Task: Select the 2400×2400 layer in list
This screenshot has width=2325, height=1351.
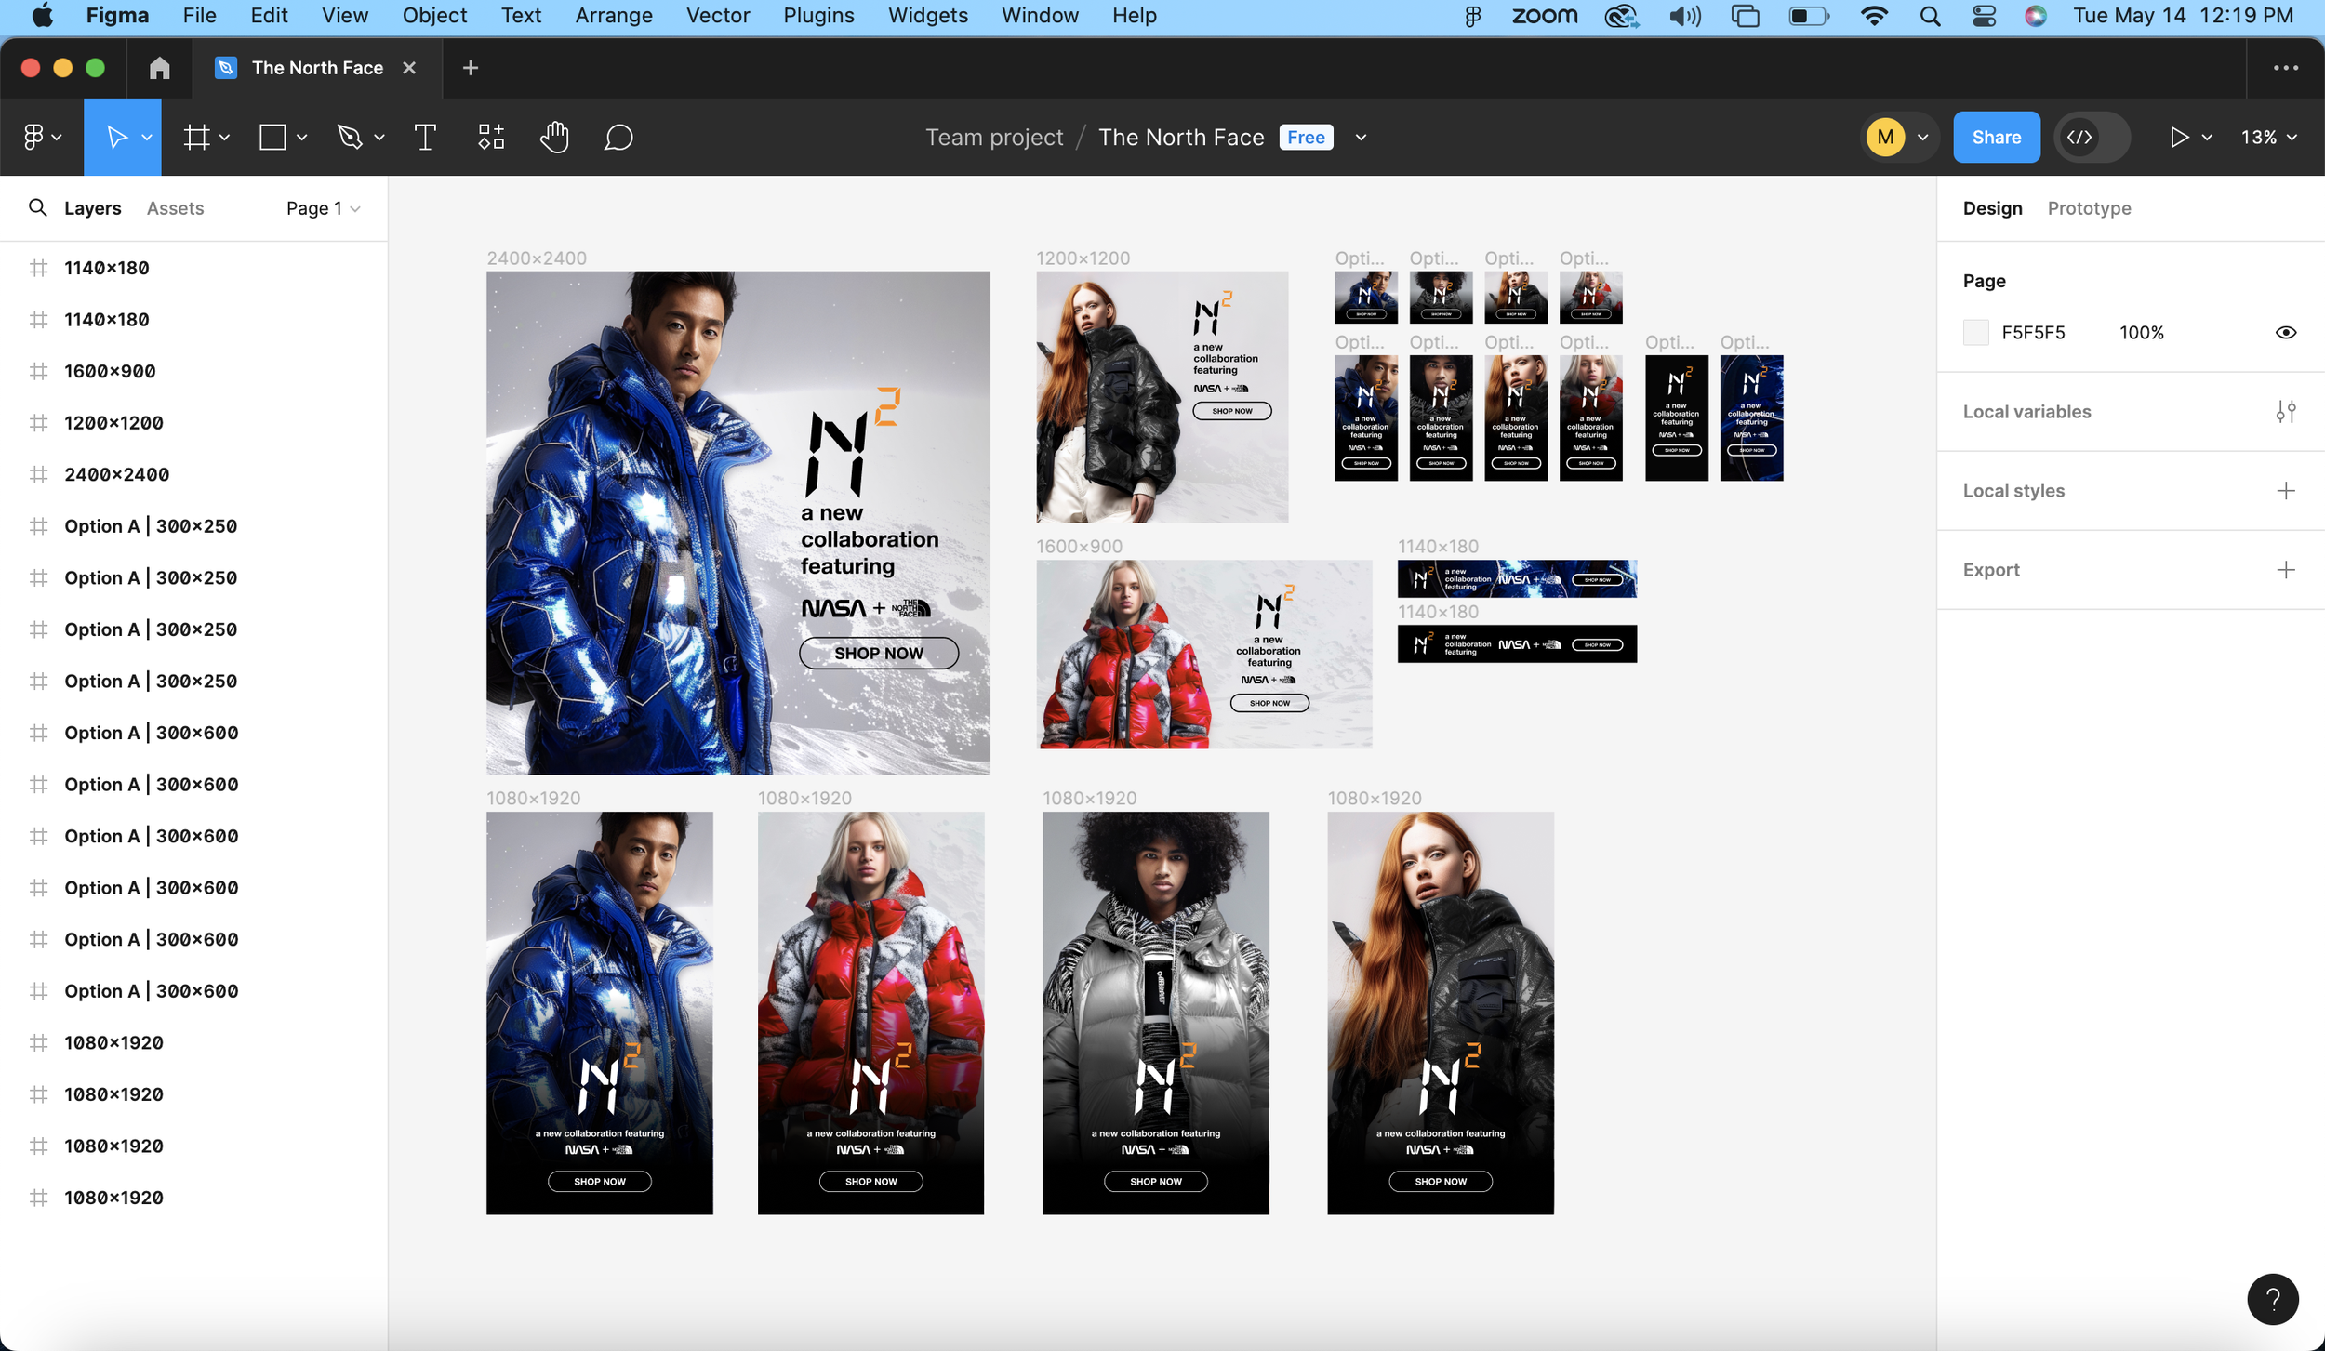Action: click(116, 474)
